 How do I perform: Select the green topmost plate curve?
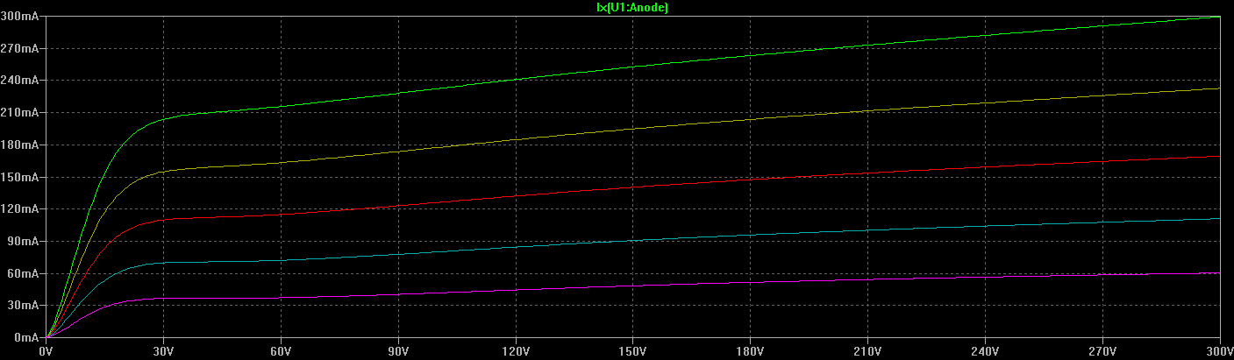click(x=633, y=67)
